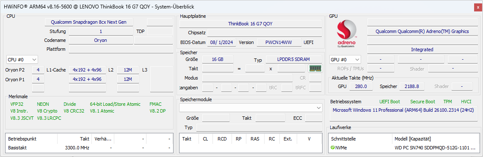Click the green memory module icon

(x=315, y=68)
